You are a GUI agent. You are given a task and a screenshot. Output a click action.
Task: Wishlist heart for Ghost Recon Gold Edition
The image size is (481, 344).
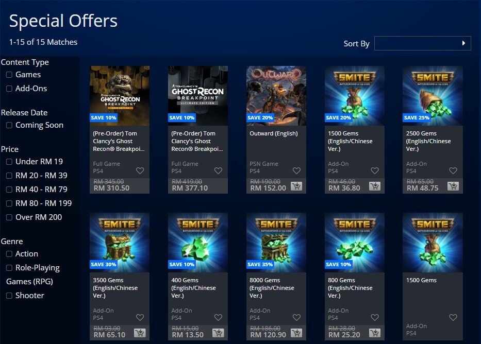coord(140,170)
